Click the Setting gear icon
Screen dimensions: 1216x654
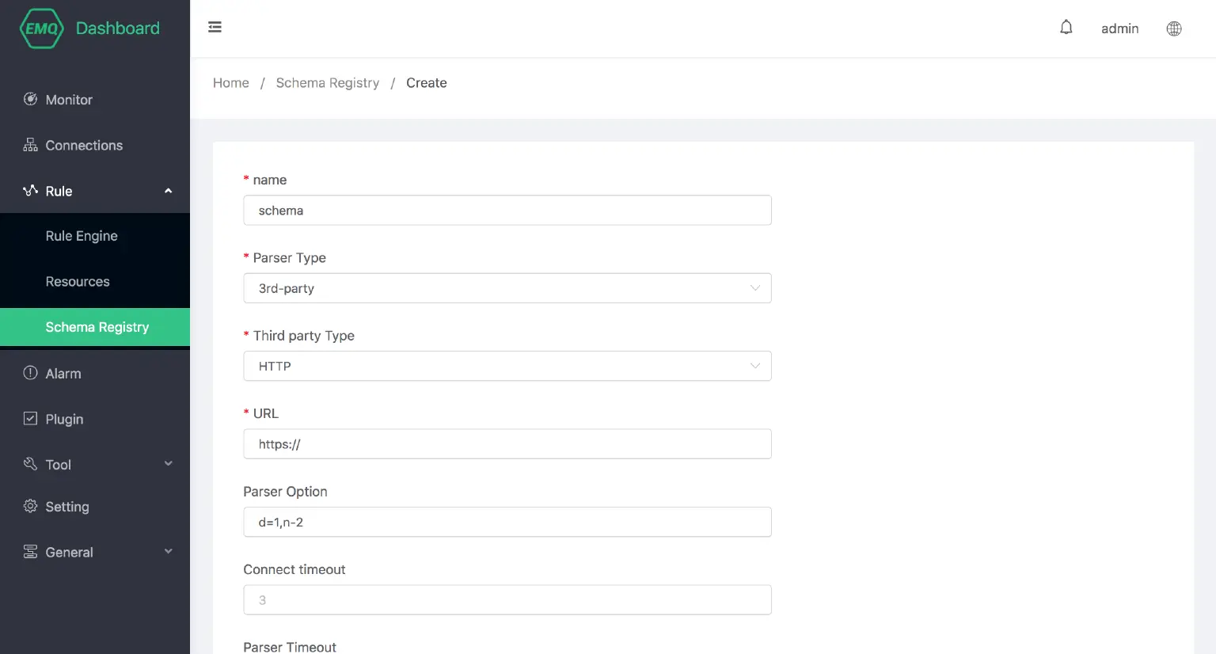point(30,506)
